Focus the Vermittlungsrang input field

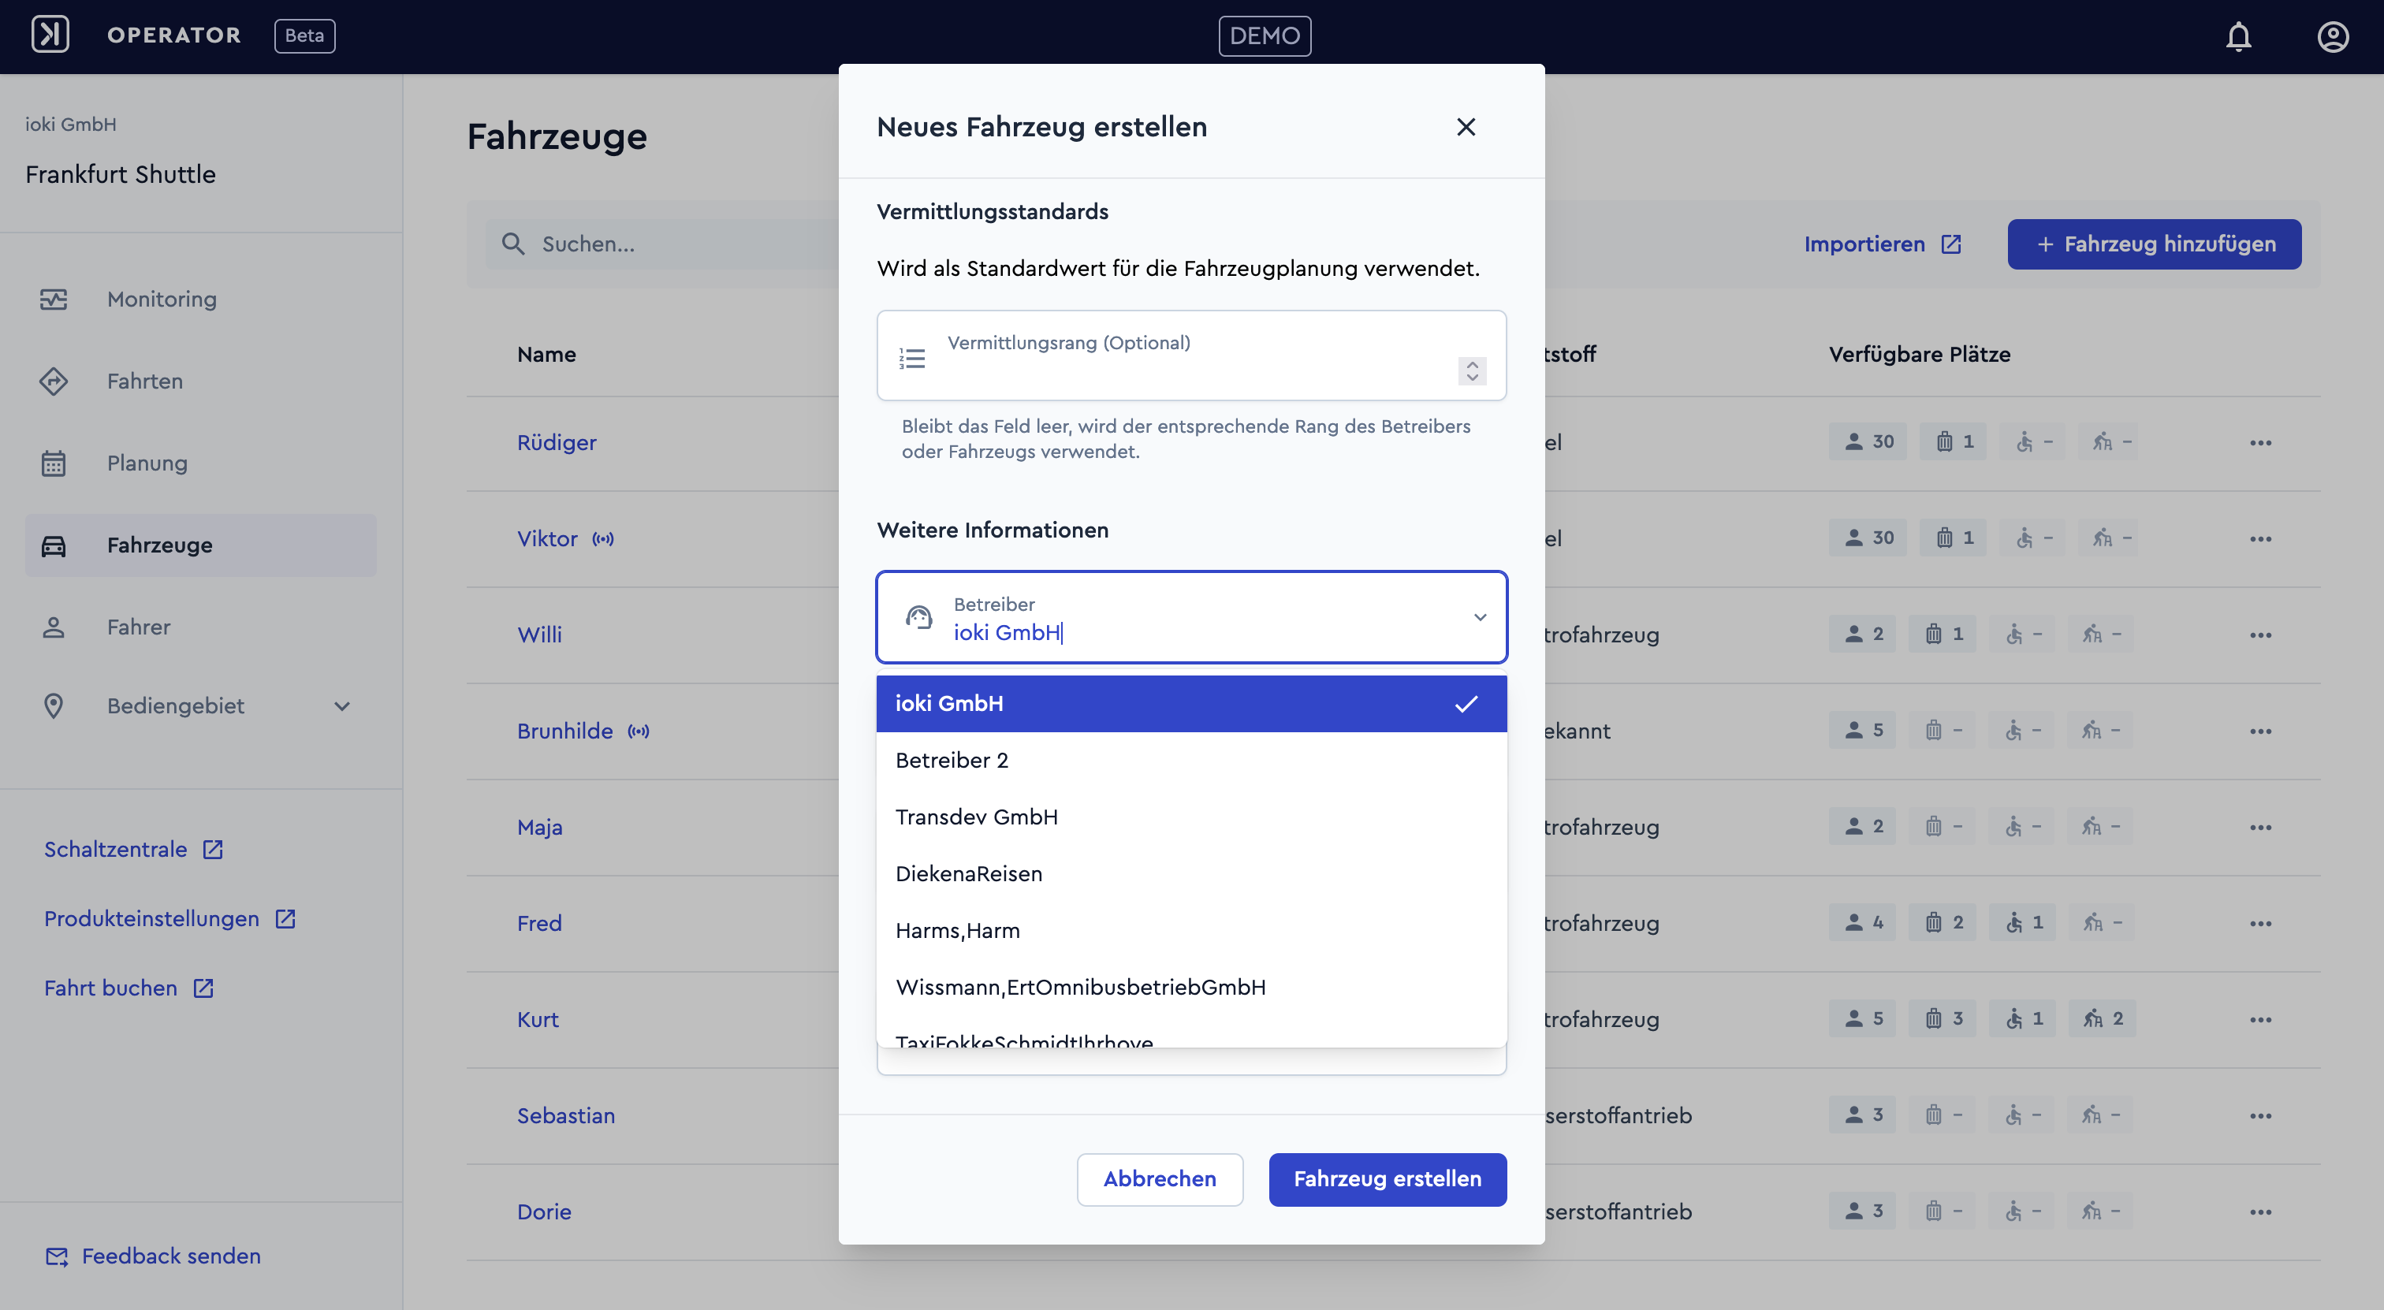point(1191,355)
